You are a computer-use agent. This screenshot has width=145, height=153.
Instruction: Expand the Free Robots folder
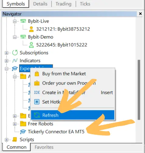point(15,124)
